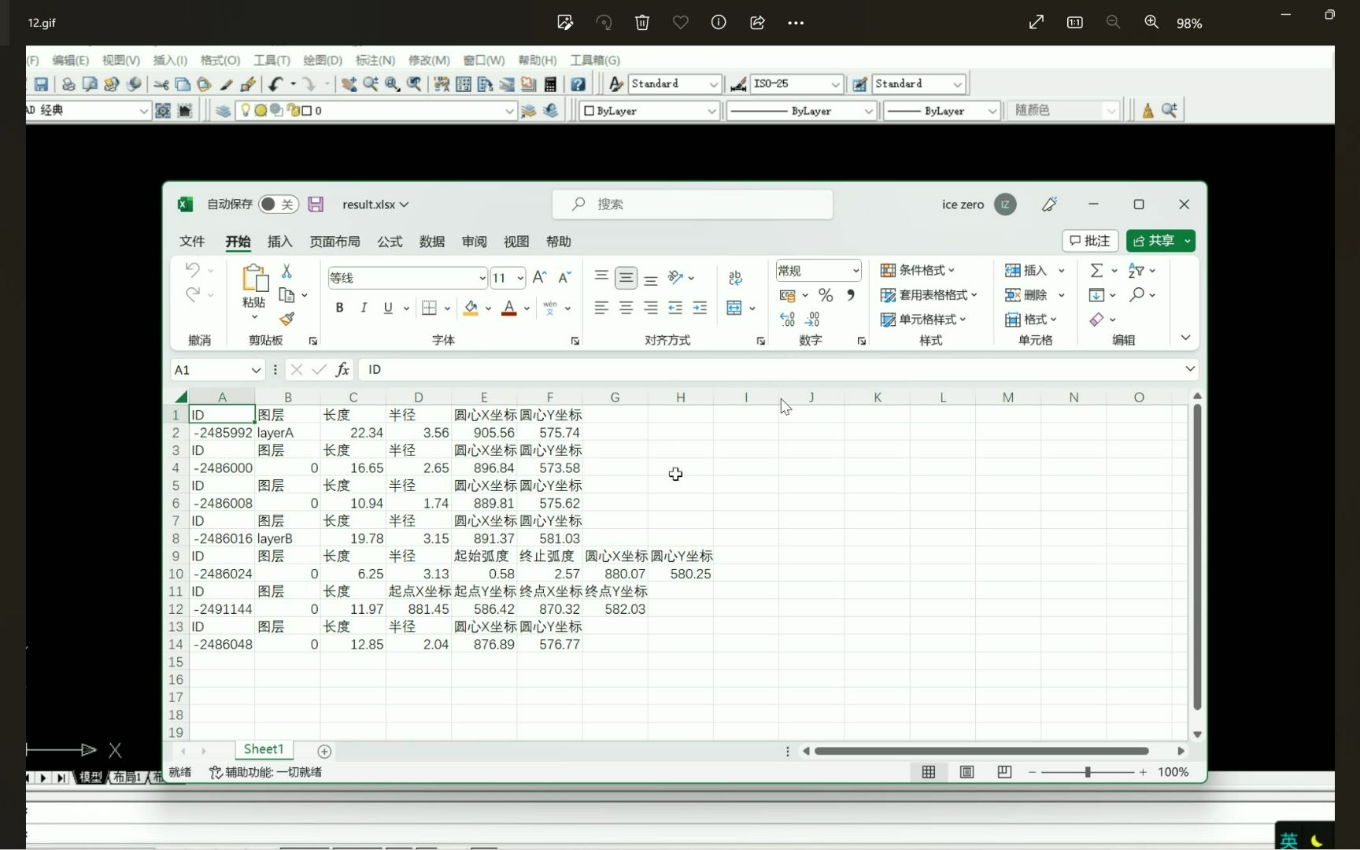The image size is (1360, 850).
Task: Open the ByLayer color dropdown in AutoCAD
Action: pyautogui.click(x=711, y=111)
